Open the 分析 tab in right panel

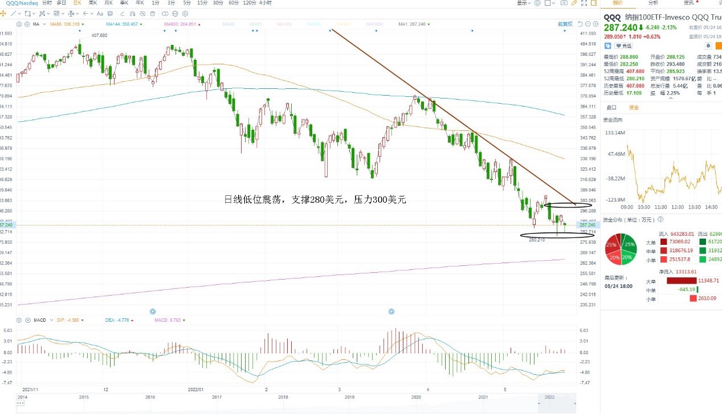[653, 3]
